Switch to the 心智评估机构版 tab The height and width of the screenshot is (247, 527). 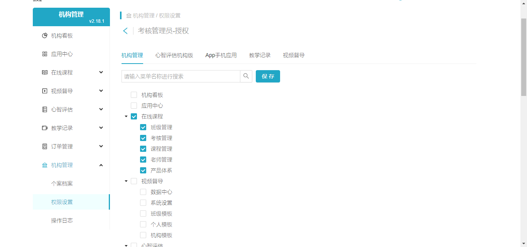click(x=174, y=55)
